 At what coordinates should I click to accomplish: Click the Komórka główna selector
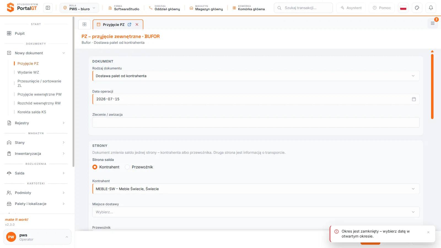point(249,8)
